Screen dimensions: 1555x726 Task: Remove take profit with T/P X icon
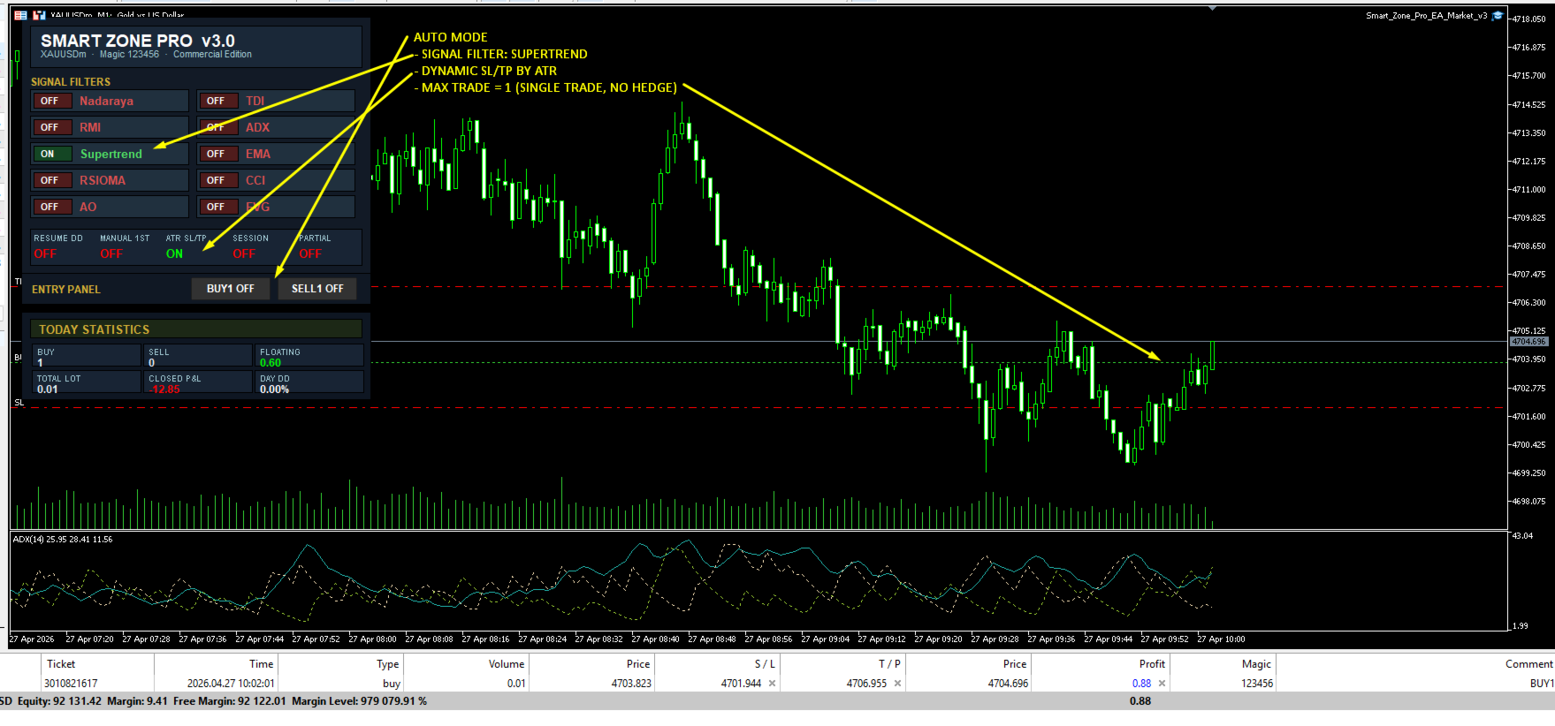pos(897,684)
